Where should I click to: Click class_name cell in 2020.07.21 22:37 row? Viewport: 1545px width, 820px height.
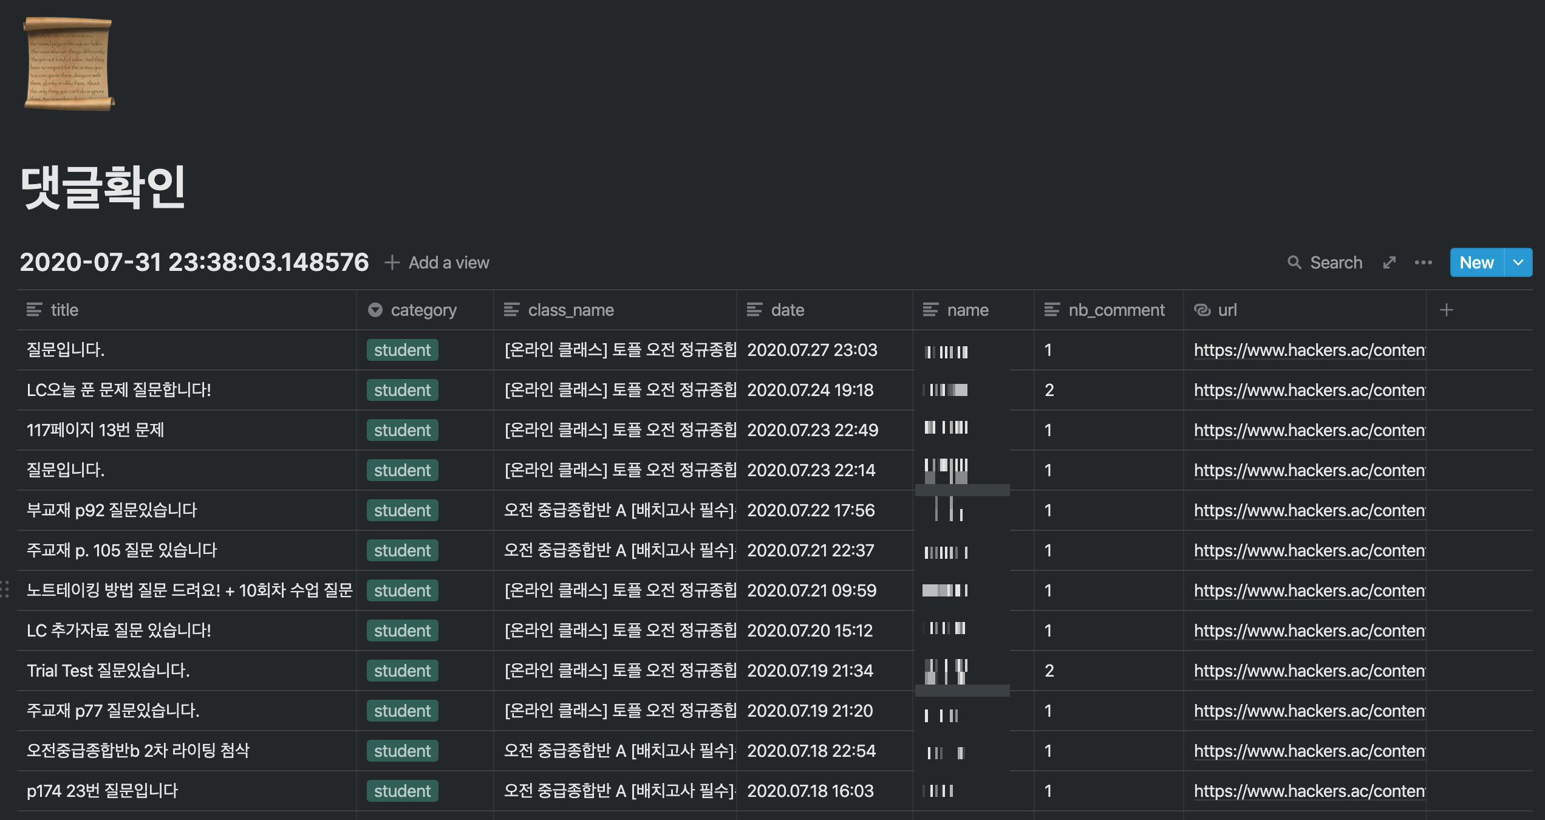pos(615,550)
